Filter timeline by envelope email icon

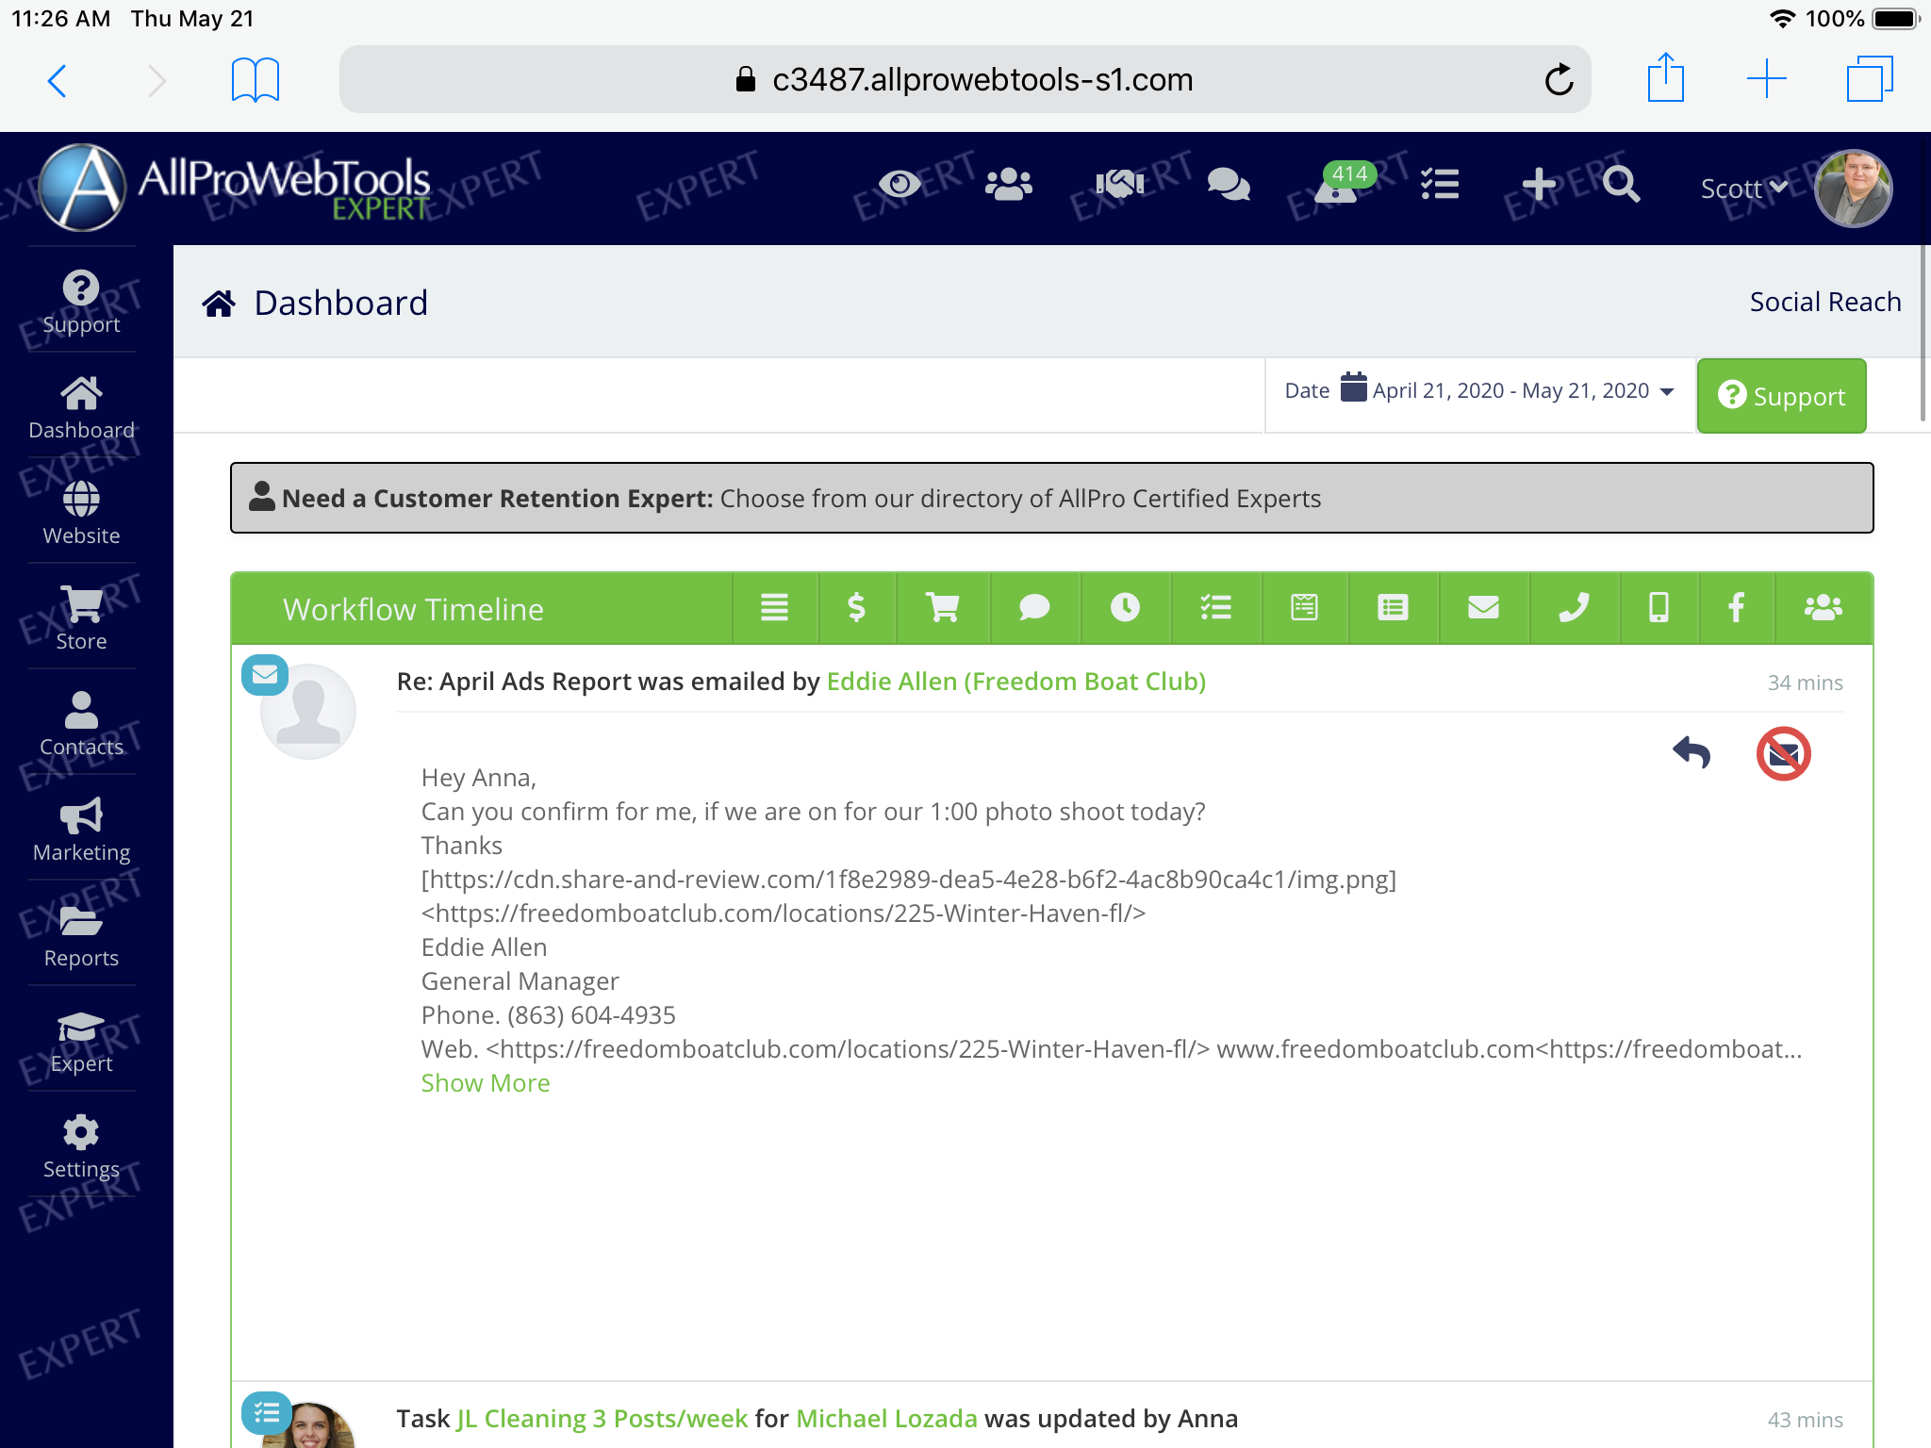(1483, 607)
